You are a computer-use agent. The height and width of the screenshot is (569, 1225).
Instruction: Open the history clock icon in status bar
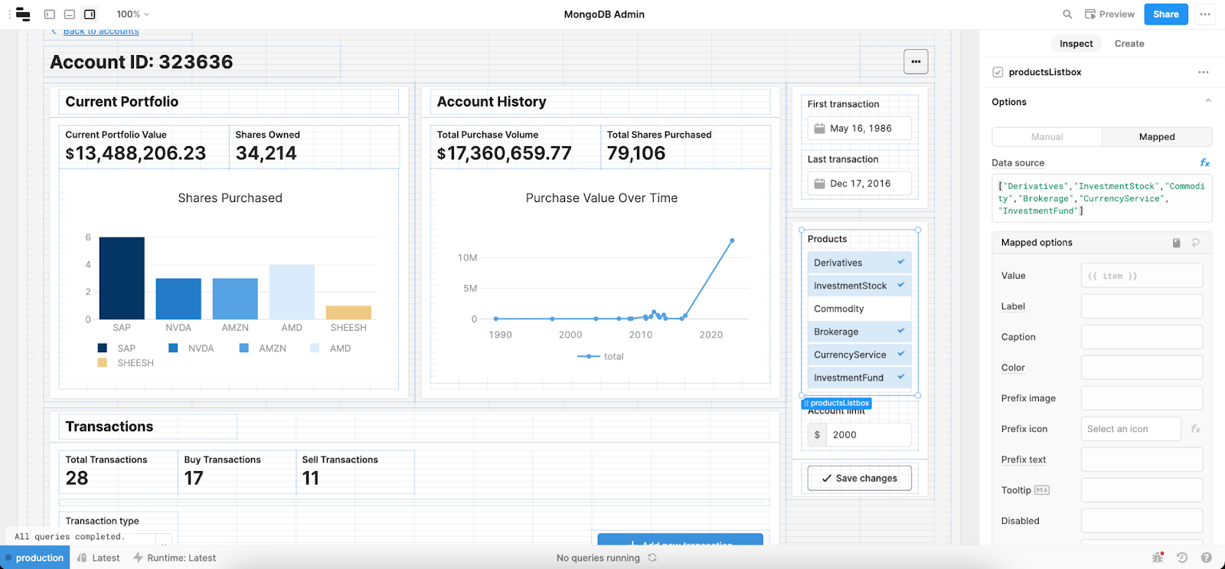coord(1182,558)
